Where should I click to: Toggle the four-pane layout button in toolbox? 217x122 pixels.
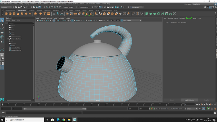coord(2,59)
